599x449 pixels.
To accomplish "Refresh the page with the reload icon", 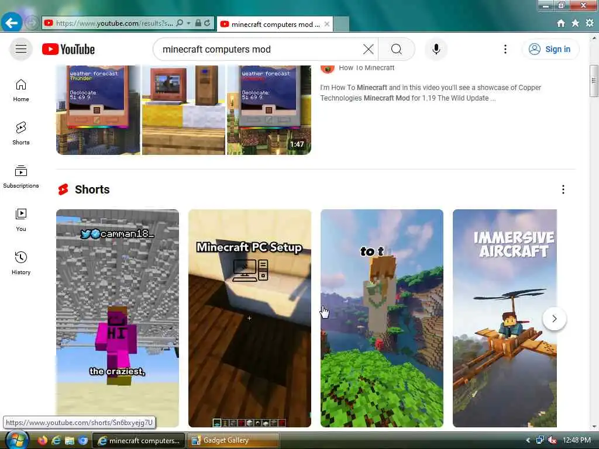I will tap(207, 23).
